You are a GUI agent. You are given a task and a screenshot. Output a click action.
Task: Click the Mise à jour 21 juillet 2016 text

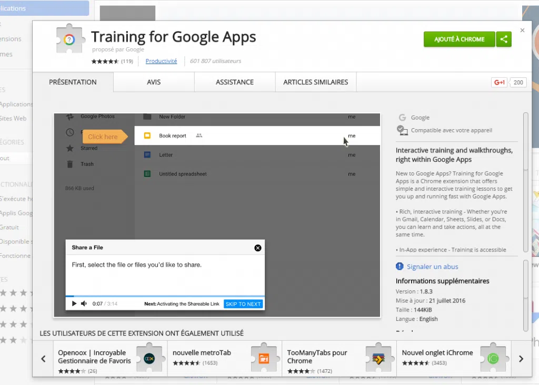(x=431, y=300)
